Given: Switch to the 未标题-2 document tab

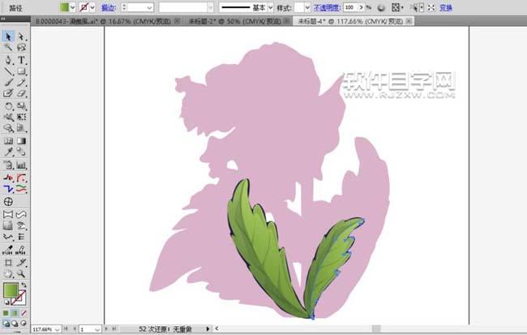Looking at the screenshot, I should (238, 22).
